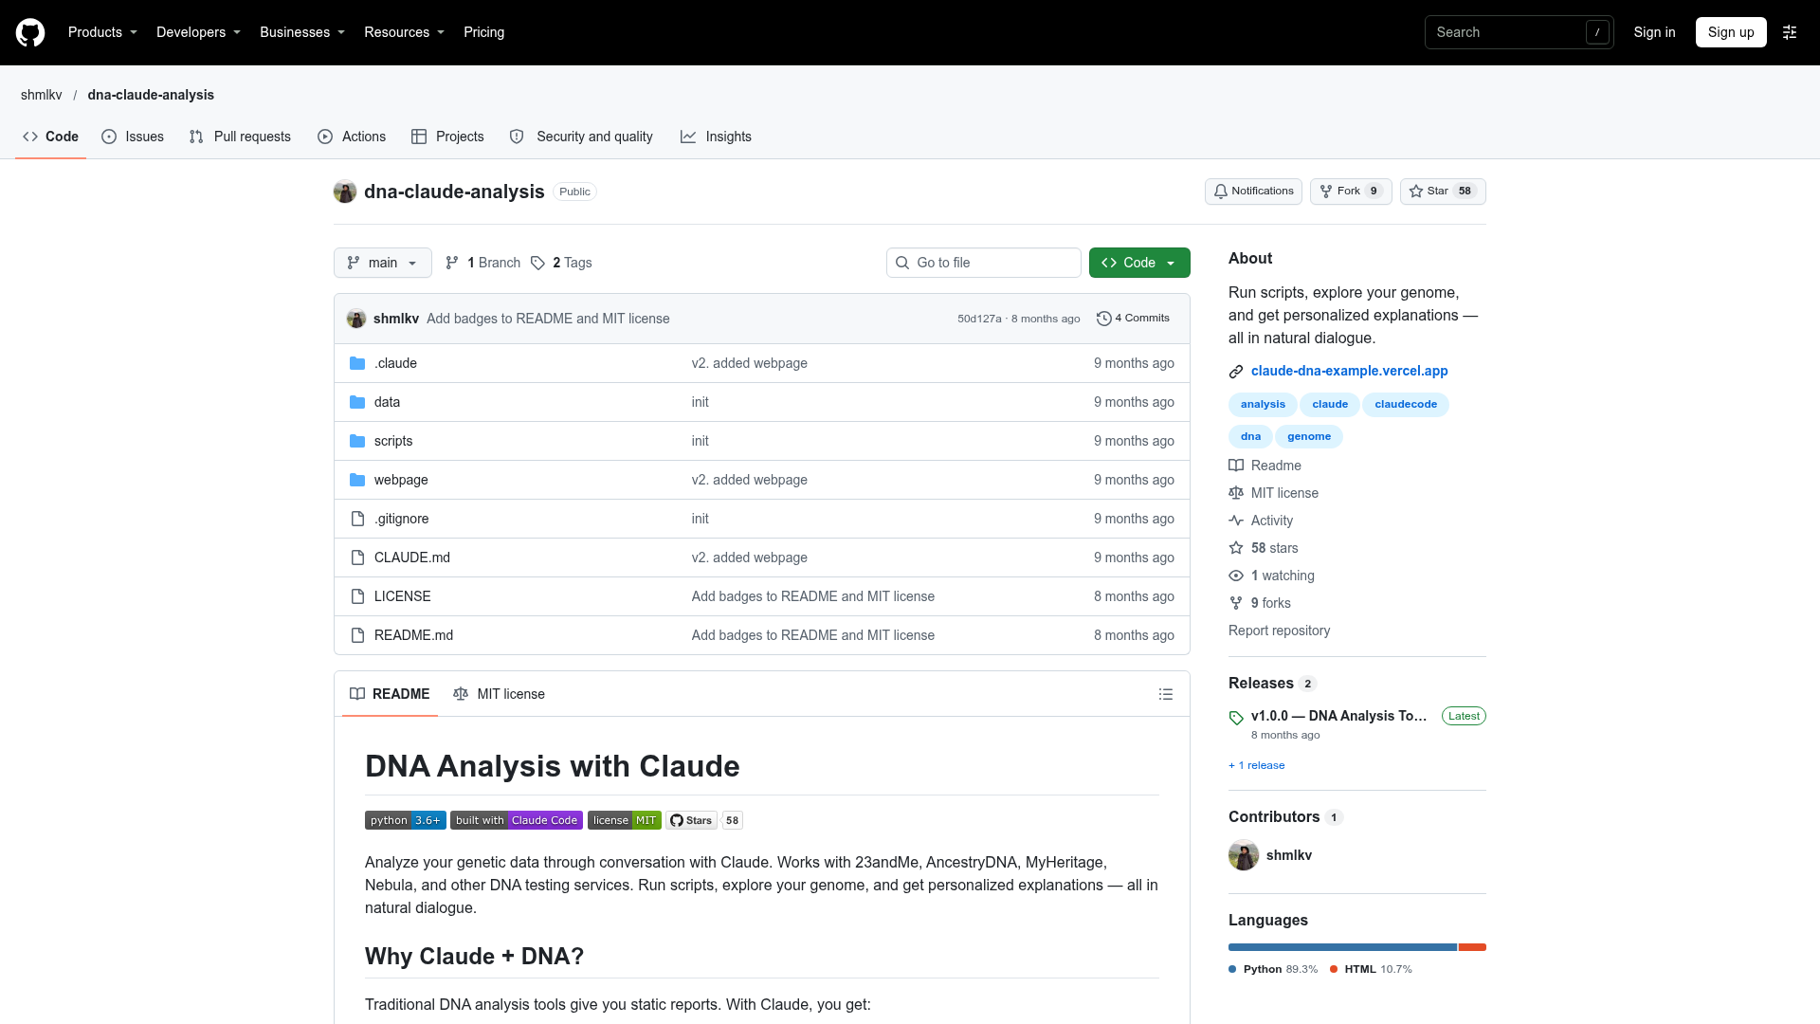Expand the Products menu

pyautogui.click(x=102, y=32)
